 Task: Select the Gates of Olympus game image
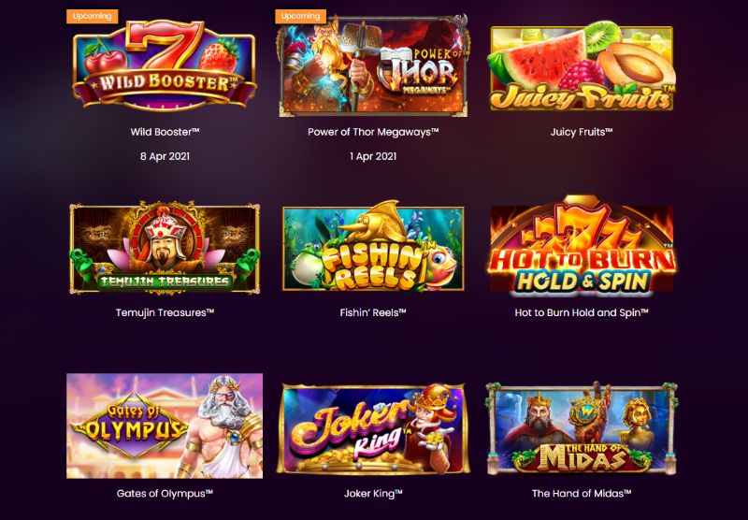(x=165, y=426)
